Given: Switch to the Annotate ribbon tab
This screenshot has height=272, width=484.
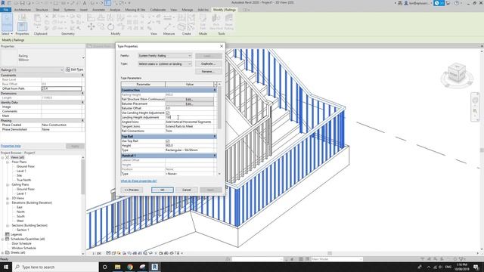Looking at the screenshot, I should point(99,10).
